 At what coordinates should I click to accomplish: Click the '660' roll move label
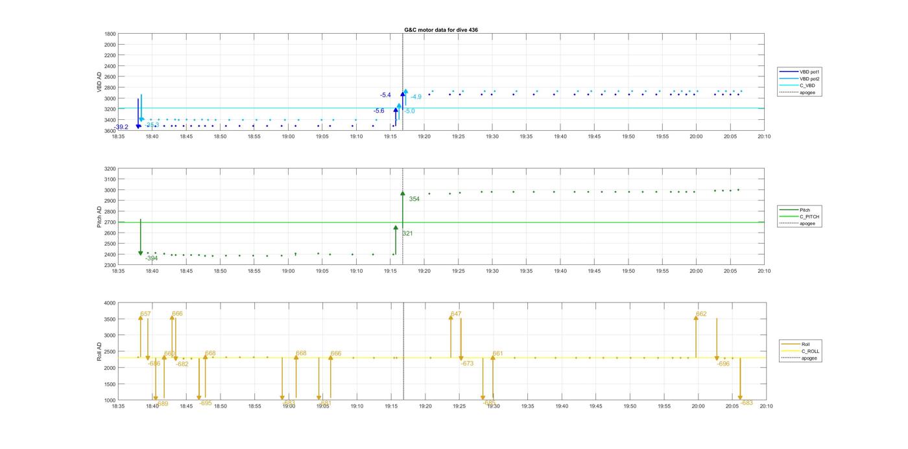pyautogui.click(x=169, y=354)
